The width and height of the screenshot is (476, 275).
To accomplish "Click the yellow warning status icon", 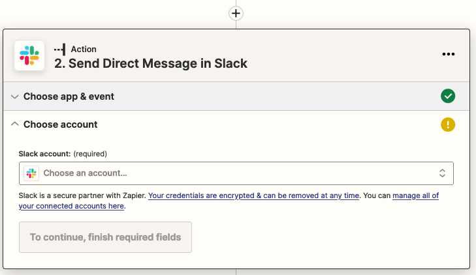I will tap(447, 124).
